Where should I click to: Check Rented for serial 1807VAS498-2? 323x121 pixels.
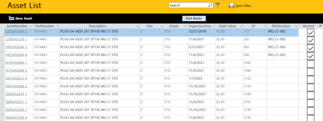311,87
